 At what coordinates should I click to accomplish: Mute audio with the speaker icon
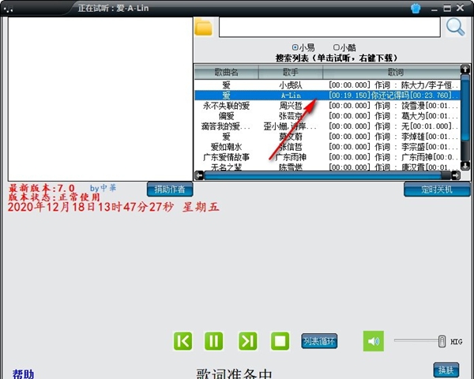[x=374, y=341]
